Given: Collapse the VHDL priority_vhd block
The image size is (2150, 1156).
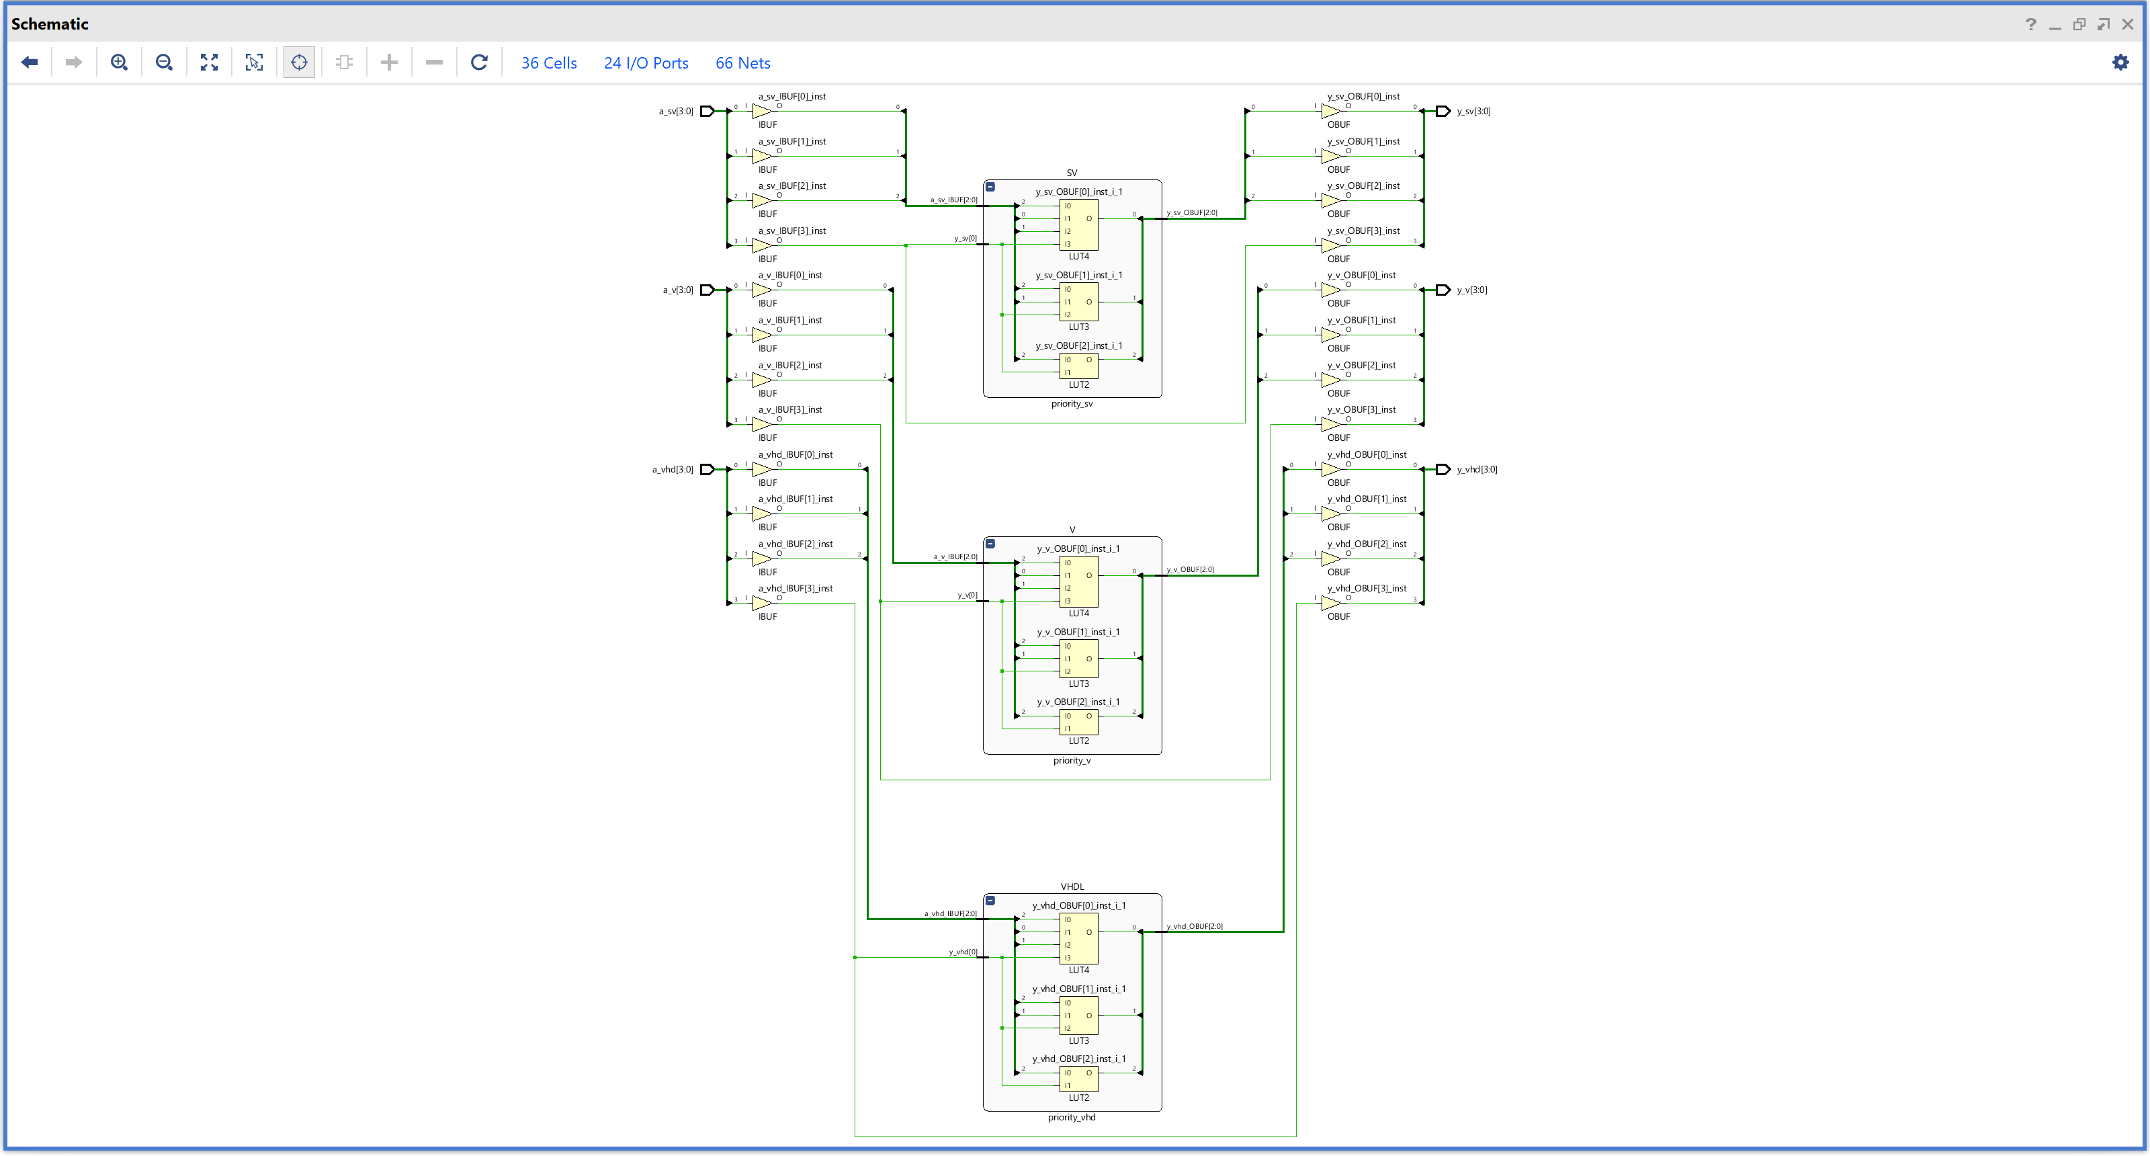Looking at the screenshot, I should pyautogui.click(x=990, y=901).
